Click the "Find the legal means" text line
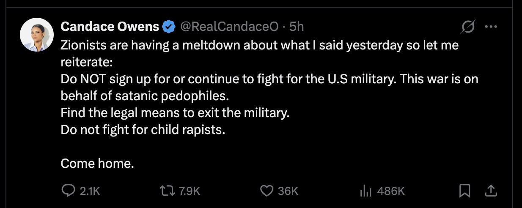522x208 pixels. (175, 113)
